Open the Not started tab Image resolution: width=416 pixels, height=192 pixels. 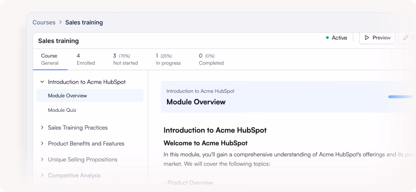[126, 59]
